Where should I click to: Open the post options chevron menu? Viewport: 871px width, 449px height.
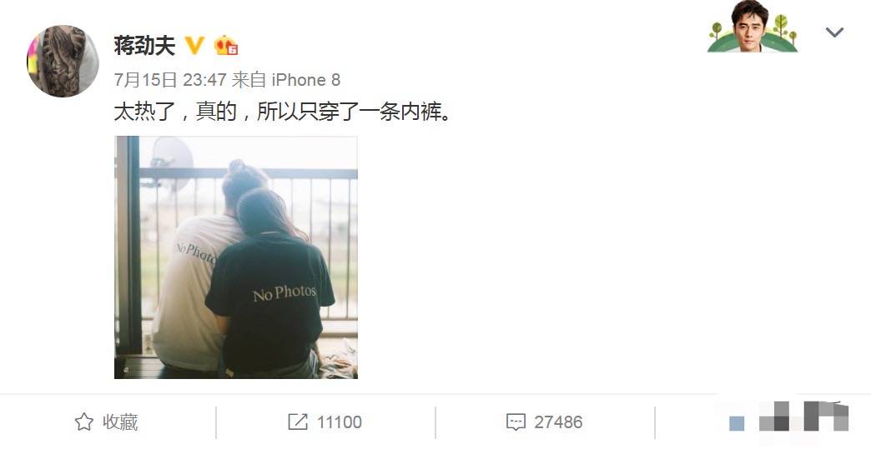pyautogui.click(x=834, y=32)
